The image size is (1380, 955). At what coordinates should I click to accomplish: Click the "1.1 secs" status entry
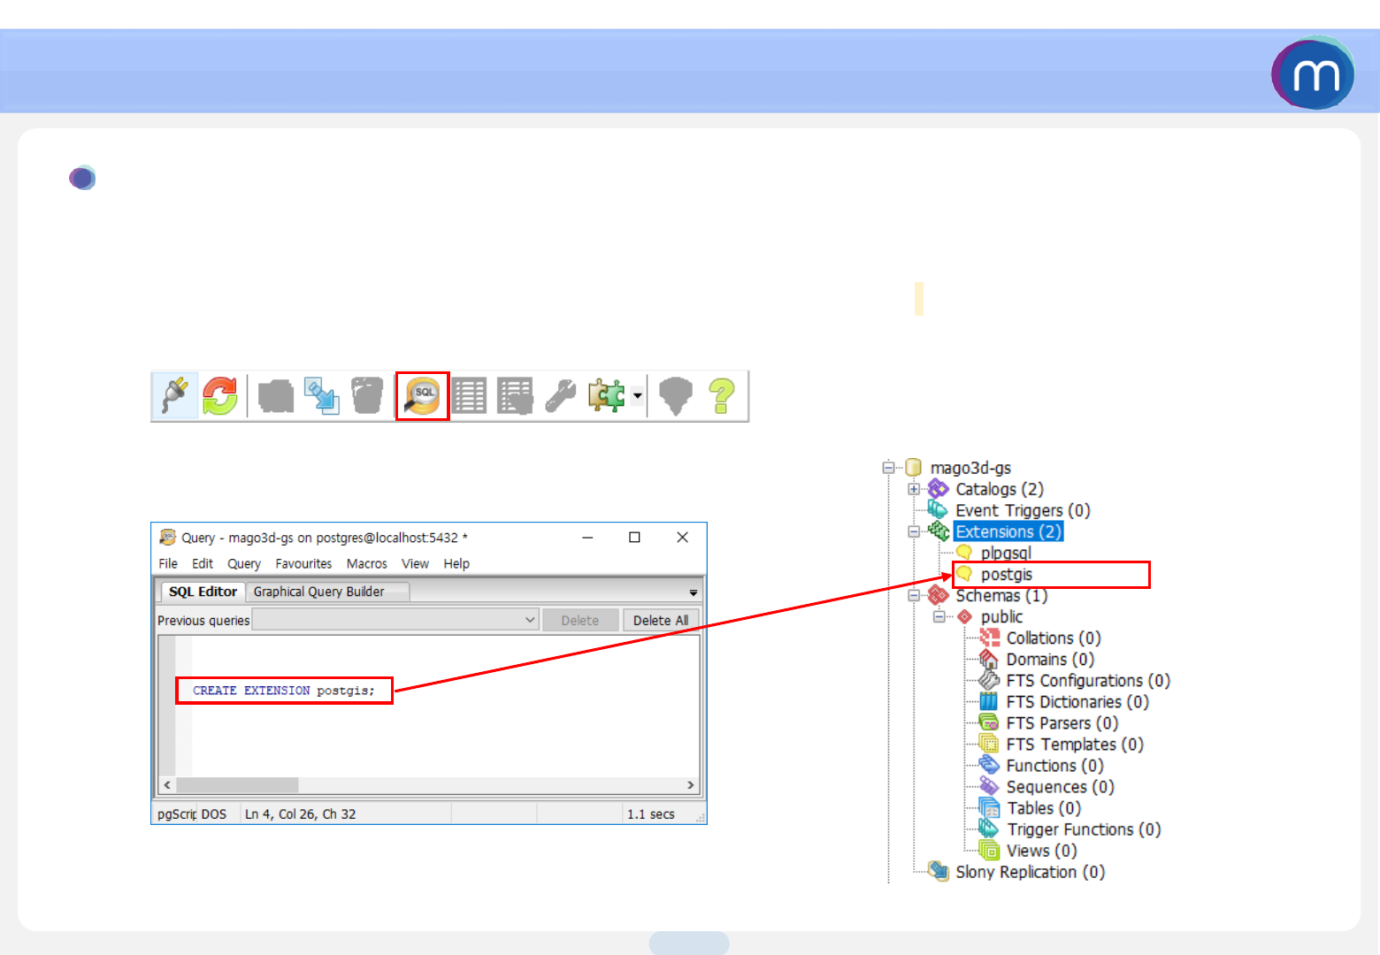coord(651,814)
